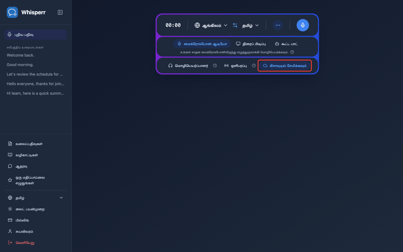Screen dimensions: 403x252
Task: Click the blue microphone record button
Action: point(303,25)
